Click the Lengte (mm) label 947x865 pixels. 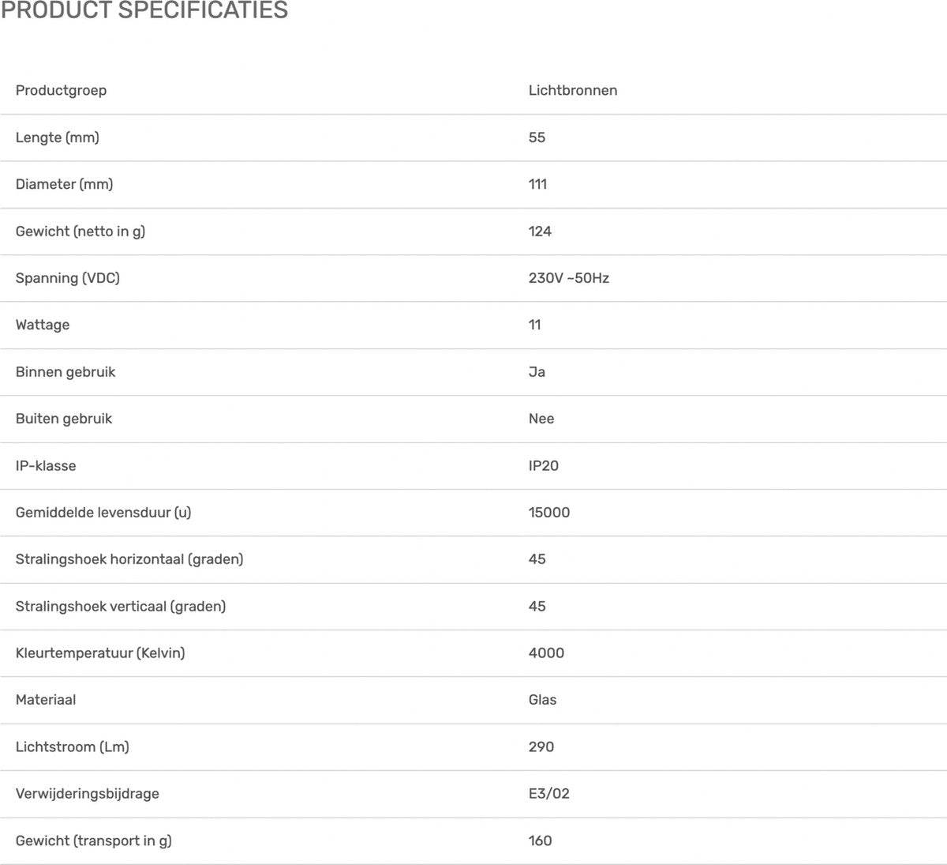(x=58, y=137)
